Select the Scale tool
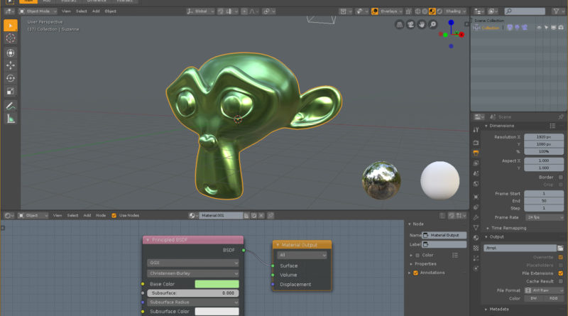 [x=11, y=91]
